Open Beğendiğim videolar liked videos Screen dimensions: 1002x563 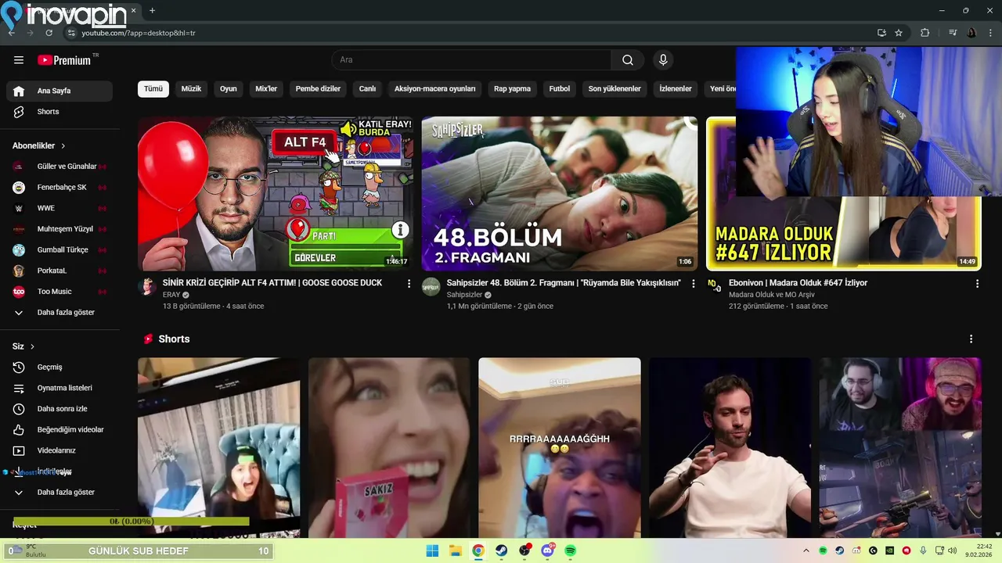click(59, 430)
